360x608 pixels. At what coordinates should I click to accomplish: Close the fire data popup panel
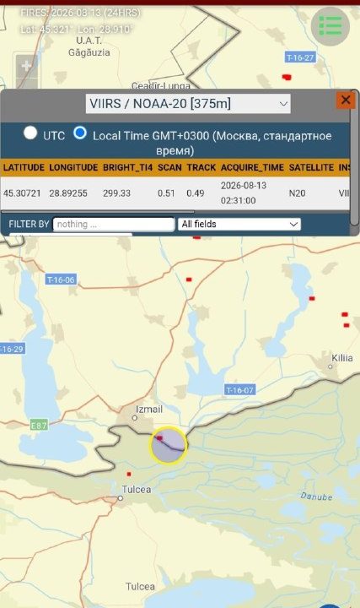(346, 100)
